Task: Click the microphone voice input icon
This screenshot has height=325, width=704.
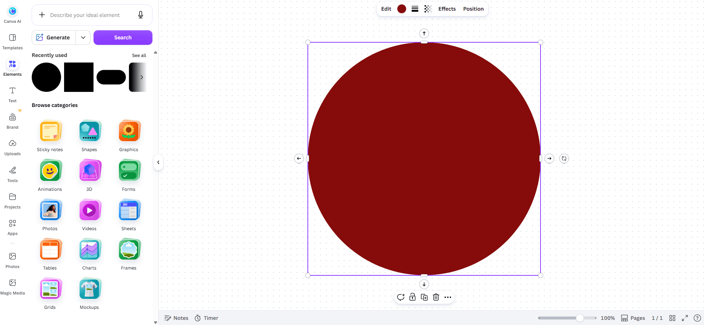Action: coord(141,15)
